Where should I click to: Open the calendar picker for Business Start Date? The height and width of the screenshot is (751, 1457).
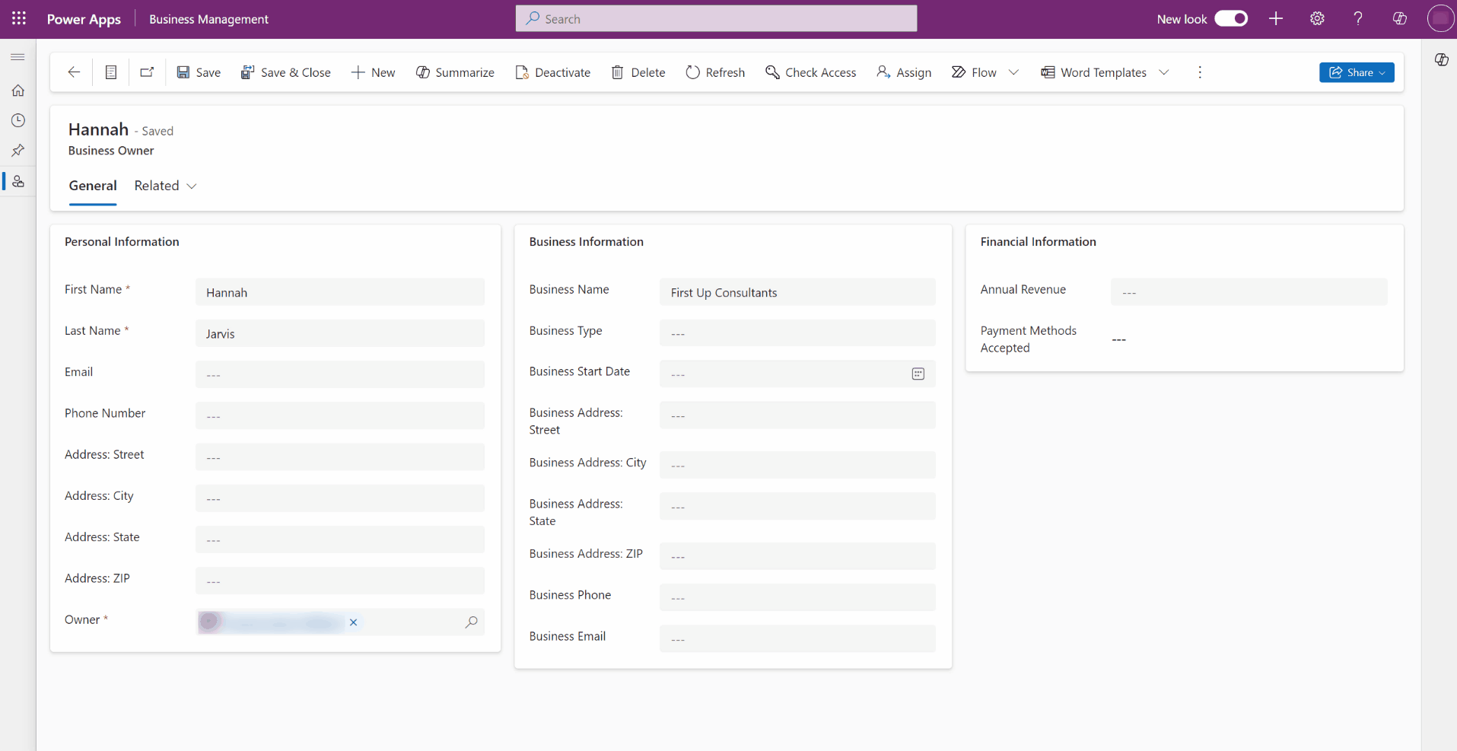click(918, 374)
